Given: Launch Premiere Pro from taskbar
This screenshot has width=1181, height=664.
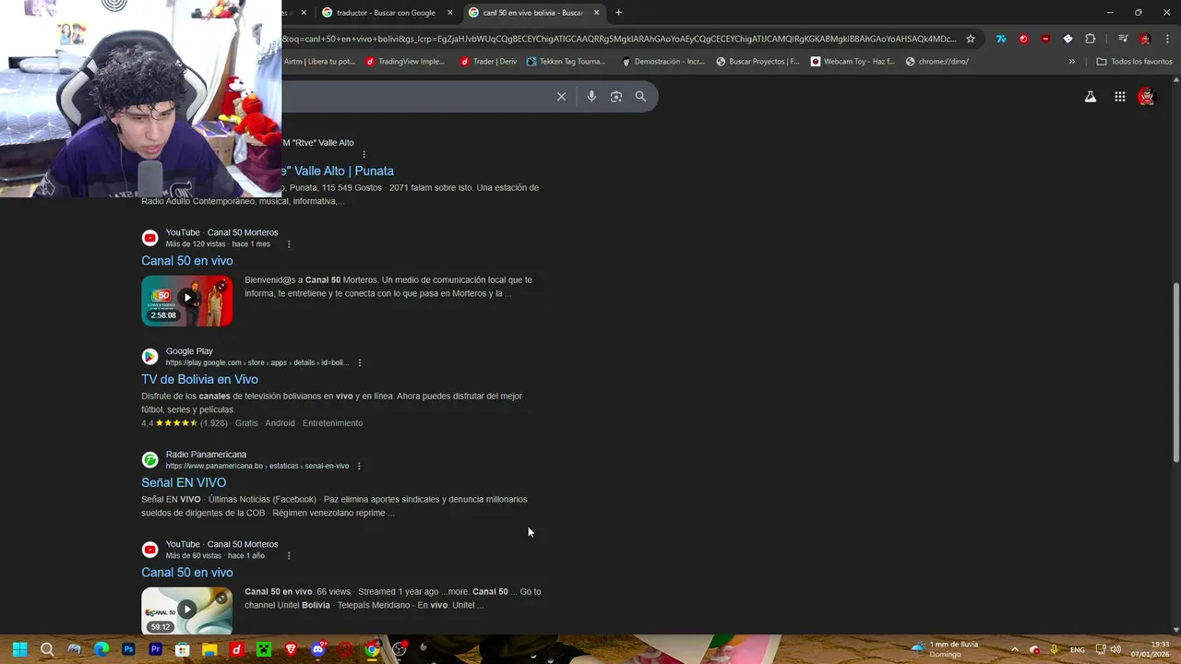Looking at the screenshot, I should point(155,649).
